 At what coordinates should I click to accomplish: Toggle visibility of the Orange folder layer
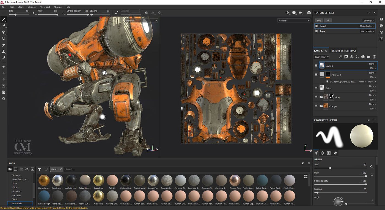[316, 106]
